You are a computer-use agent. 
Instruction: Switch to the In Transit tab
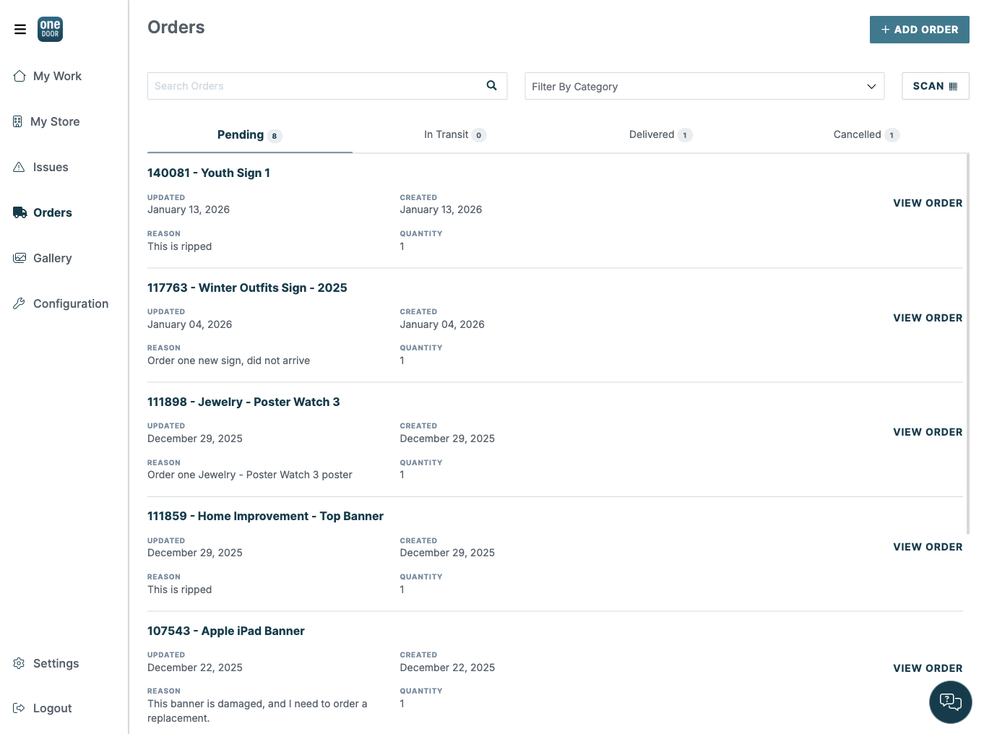tap(454, 135)
